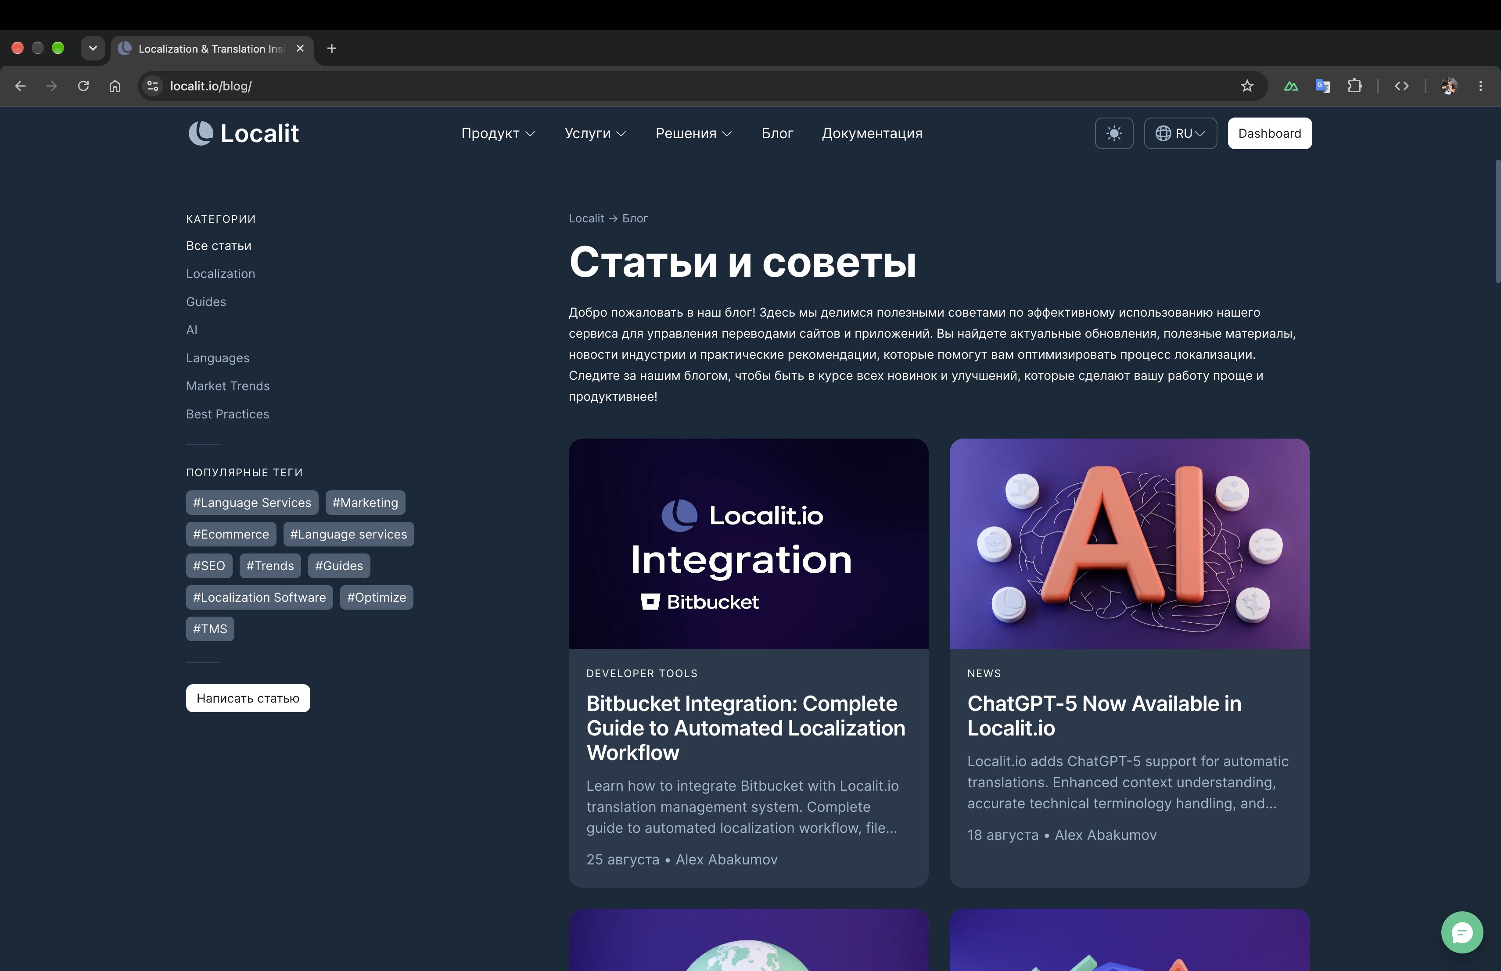Select the Все статьи category
The width and height of the screenshot is (1501, 971).
218,246
